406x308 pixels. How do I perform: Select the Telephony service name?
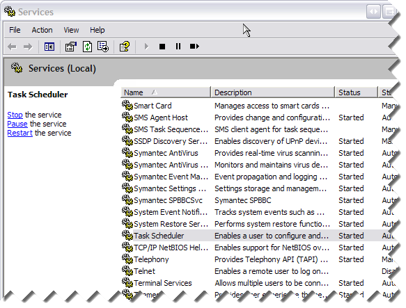pos(151,259)
